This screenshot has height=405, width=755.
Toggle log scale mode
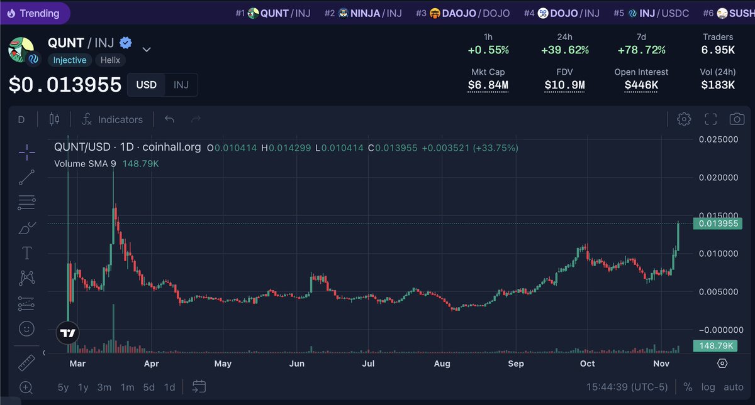[708, 387]
